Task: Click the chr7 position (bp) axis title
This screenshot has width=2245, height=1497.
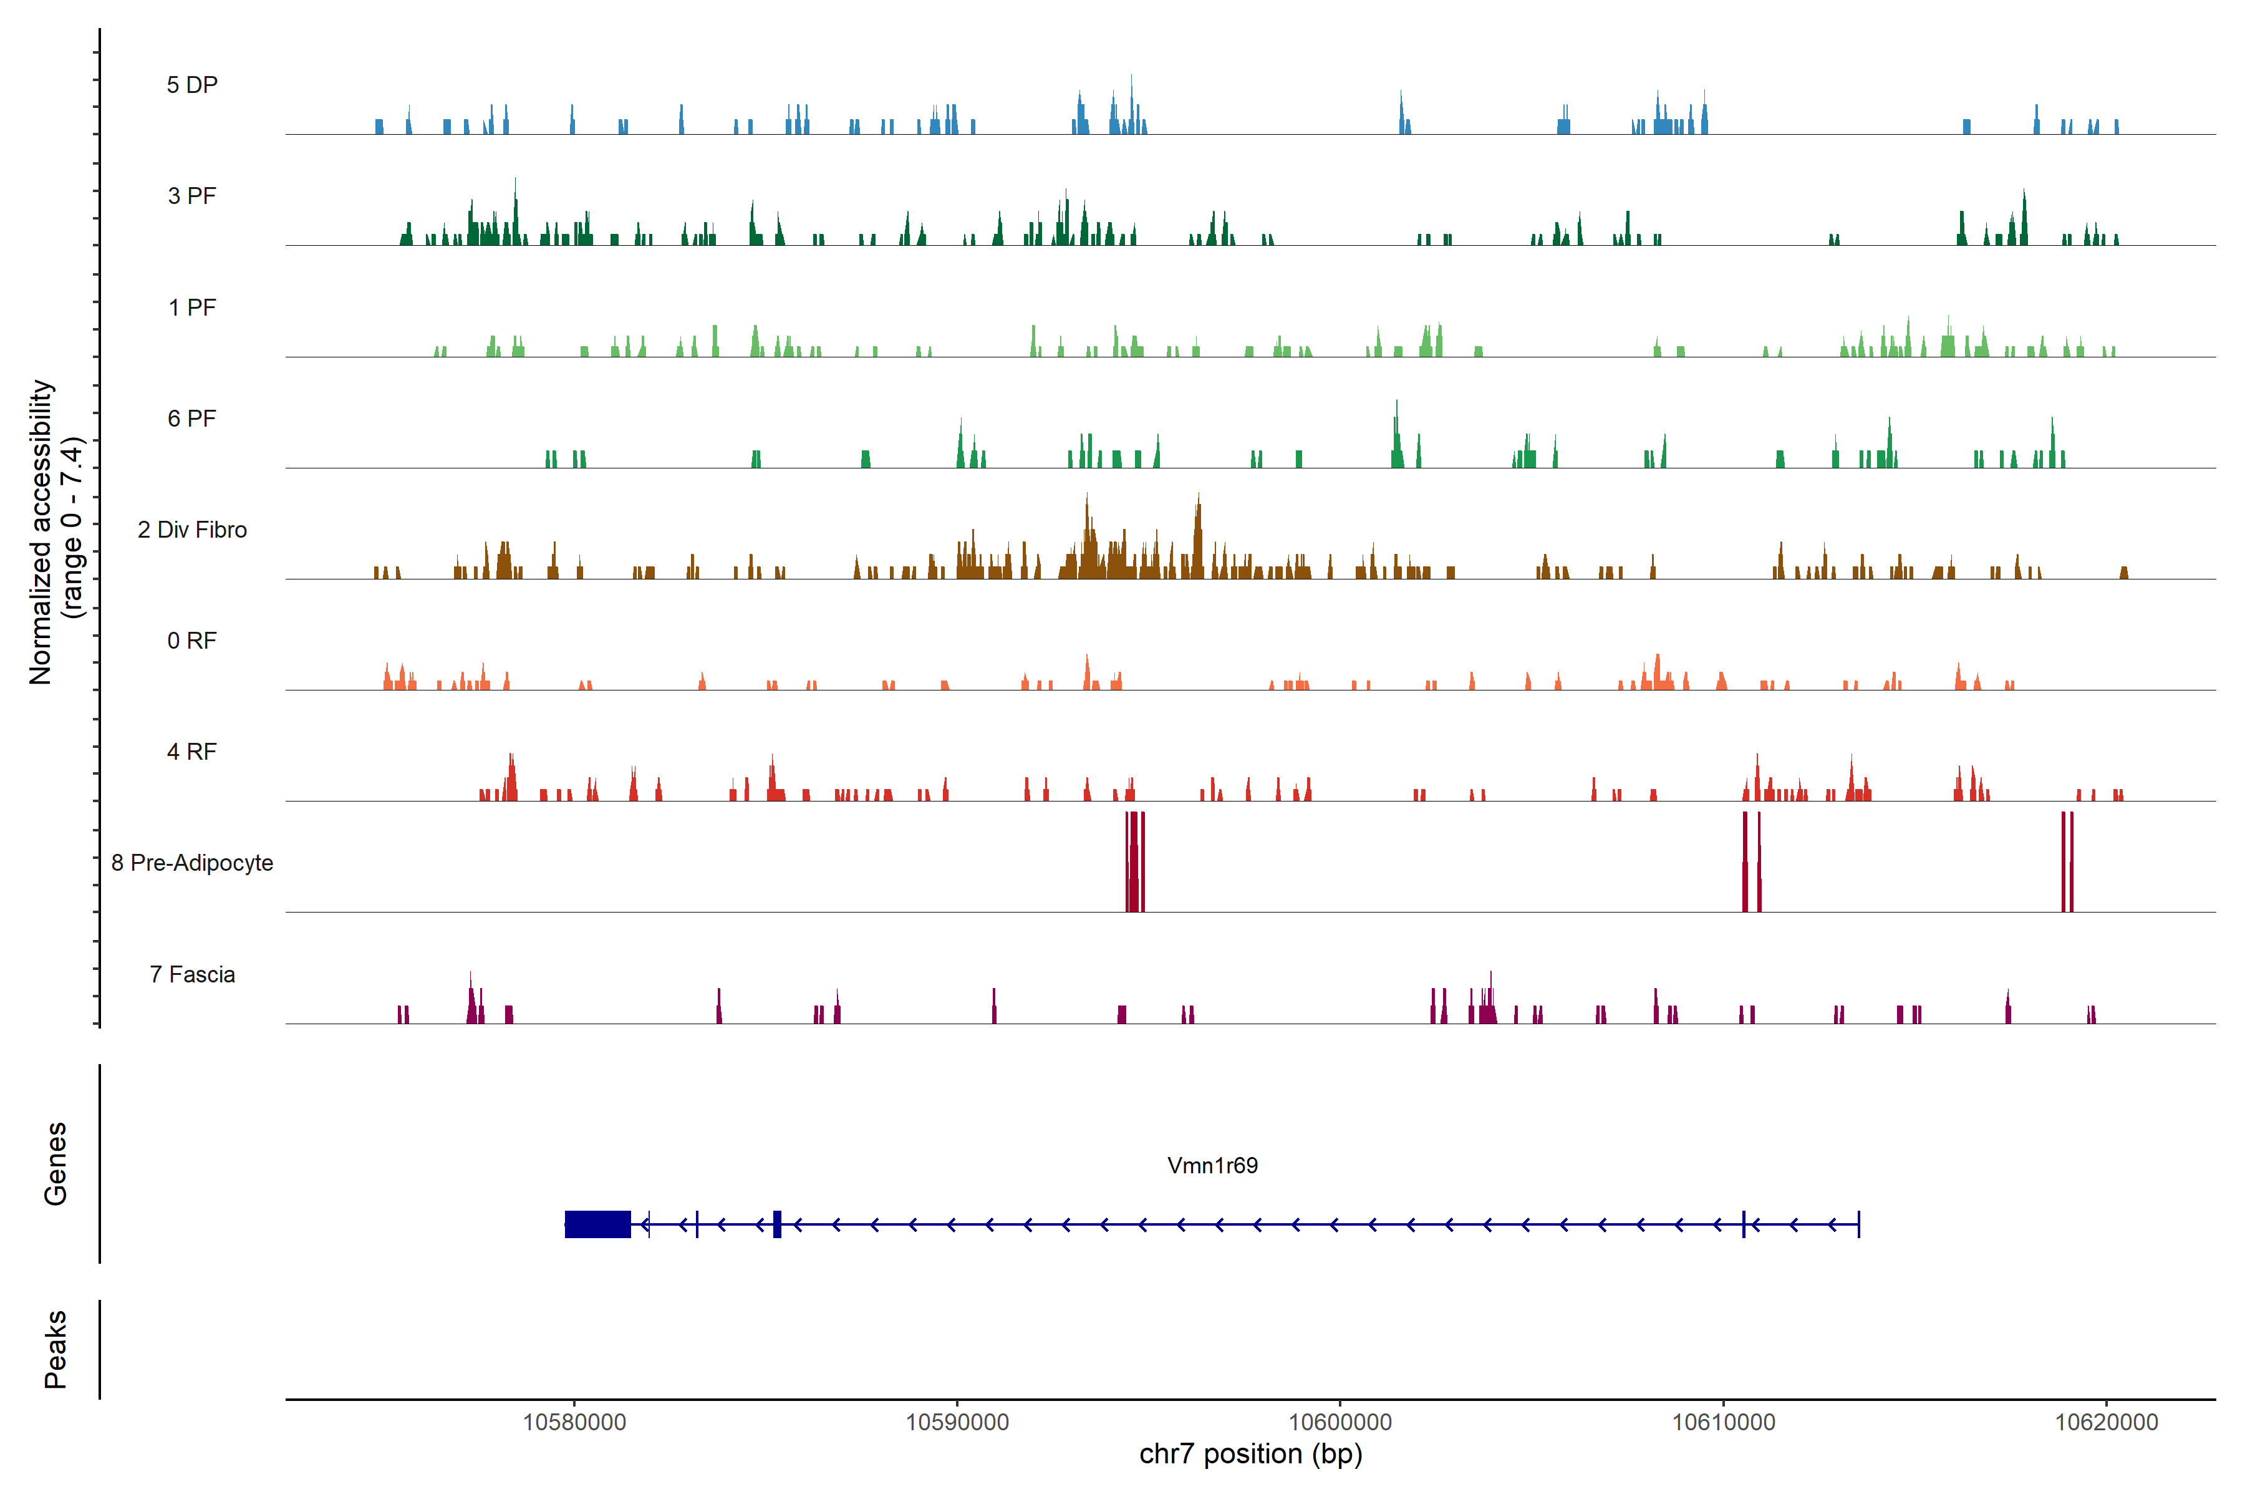Action: coord(1250,1454)
